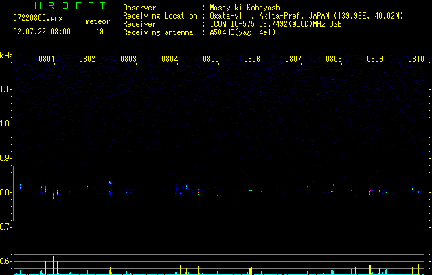The width and height of the screenshot is (432, 275).
Task: Select the A504HB(yagi 4el) antenna text
Action: pyautogui.click(x=242, y=32)
